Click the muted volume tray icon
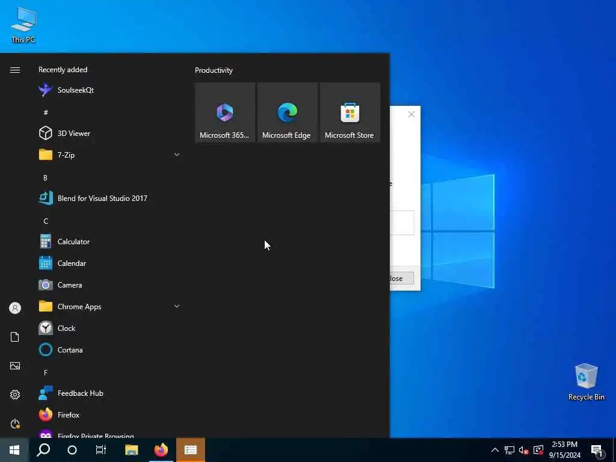616x462 pixels. click(523, 450)
